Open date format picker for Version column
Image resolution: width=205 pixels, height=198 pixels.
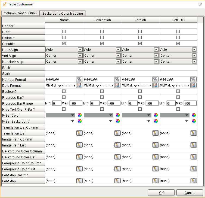(x=155, y=85)
